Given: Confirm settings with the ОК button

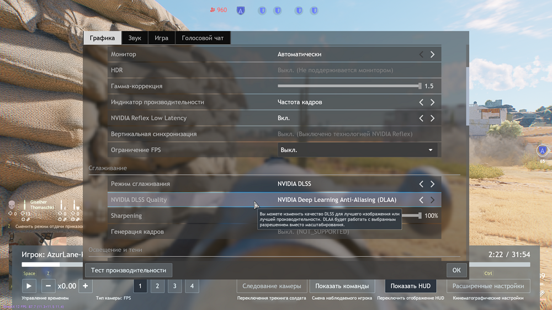Looking at the screenshot, I should (457, 270).
